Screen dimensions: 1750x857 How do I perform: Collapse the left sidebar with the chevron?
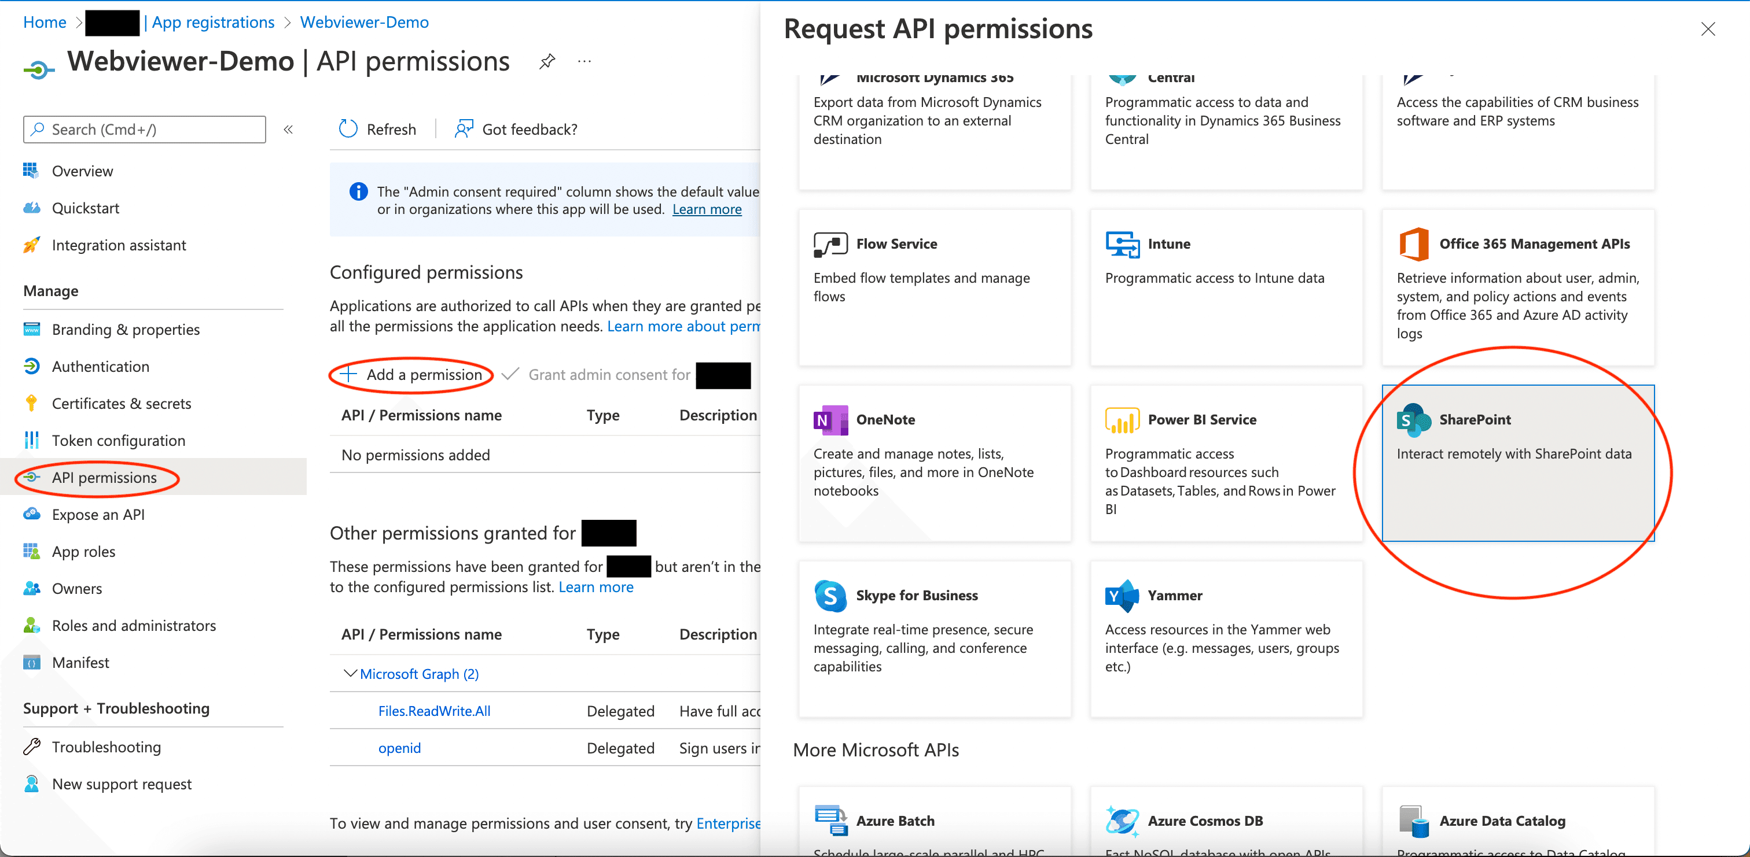pos(288,129)
